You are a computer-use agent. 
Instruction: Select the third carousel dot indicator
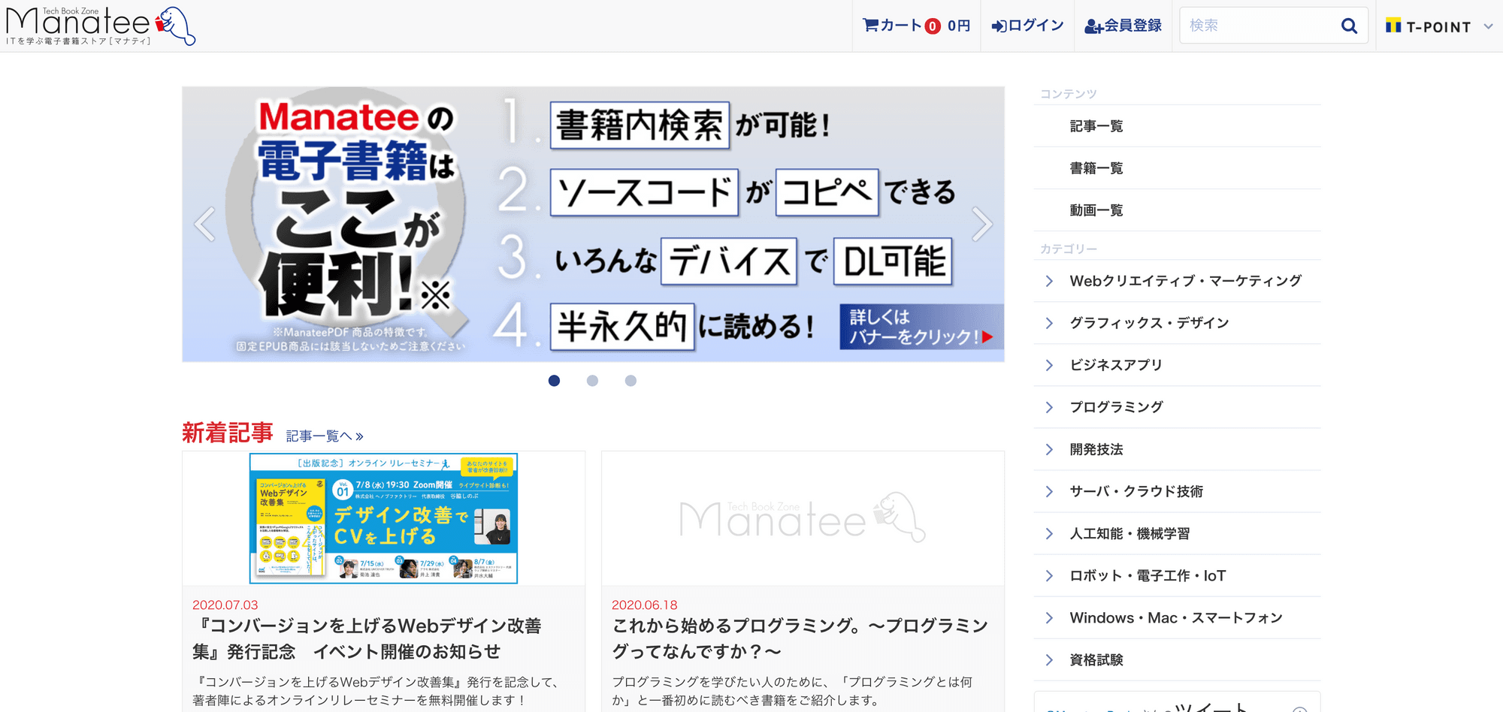(x=631, y=381)
